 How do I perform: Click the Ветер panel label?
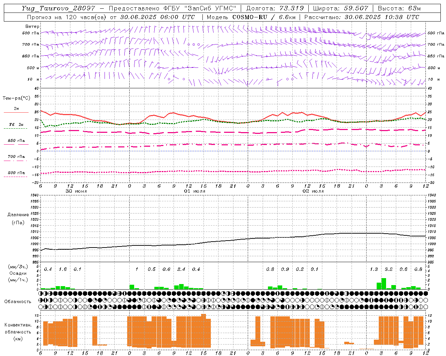tap(32, 26)
